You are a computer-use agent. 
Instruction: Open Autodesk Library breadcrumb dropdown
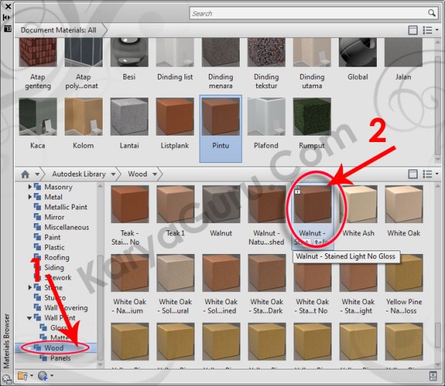(x=113, y=174)
